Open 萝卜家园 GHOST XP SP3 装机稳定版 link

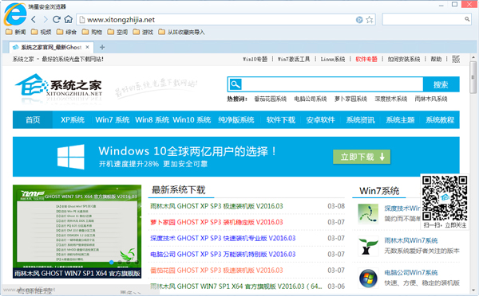[x=216, y=222]
